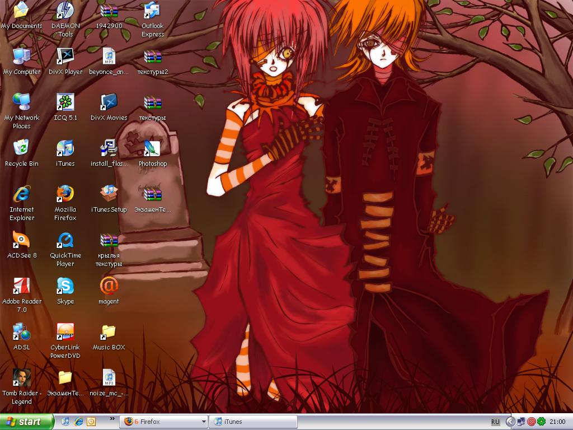Open QuickTime Player shortcut
The height and width of the screenshot is (430, 573).
pyautogui.click(x=65, y=249)
